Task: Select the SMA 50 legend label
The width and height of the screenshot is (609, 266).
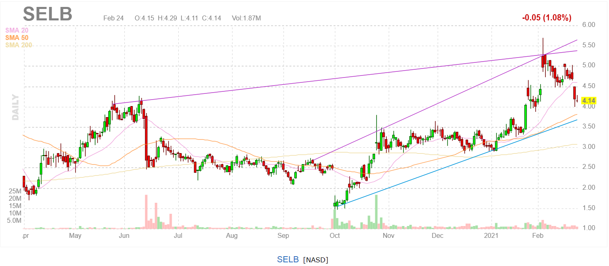Action: click(17, 38)
